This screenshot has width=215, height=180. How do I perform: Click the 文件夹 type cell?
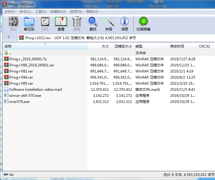tap(141, 53)
